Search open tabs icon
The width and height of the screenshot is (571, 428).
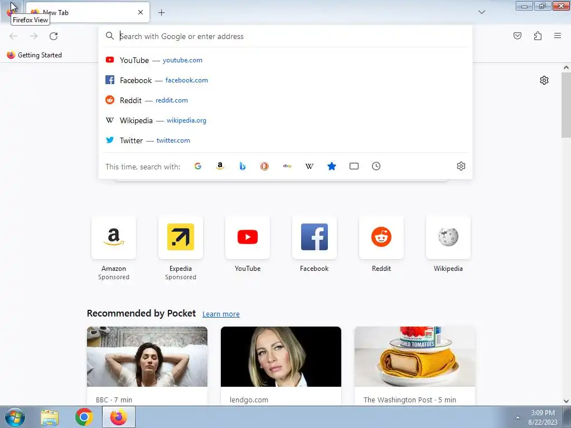click(x=354, y=166)
